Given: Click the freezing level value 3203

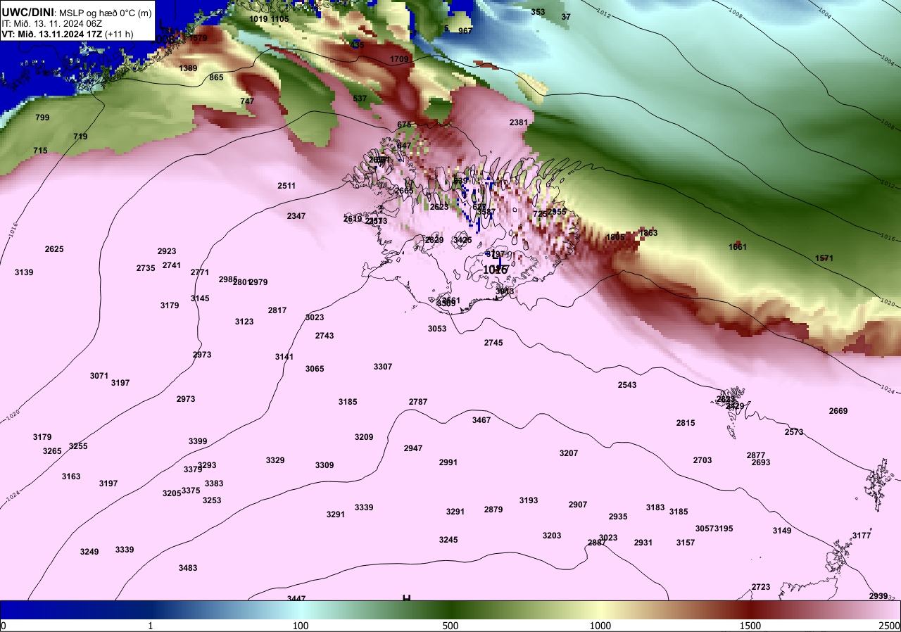Looking at the screenshot, I should 552,536.
